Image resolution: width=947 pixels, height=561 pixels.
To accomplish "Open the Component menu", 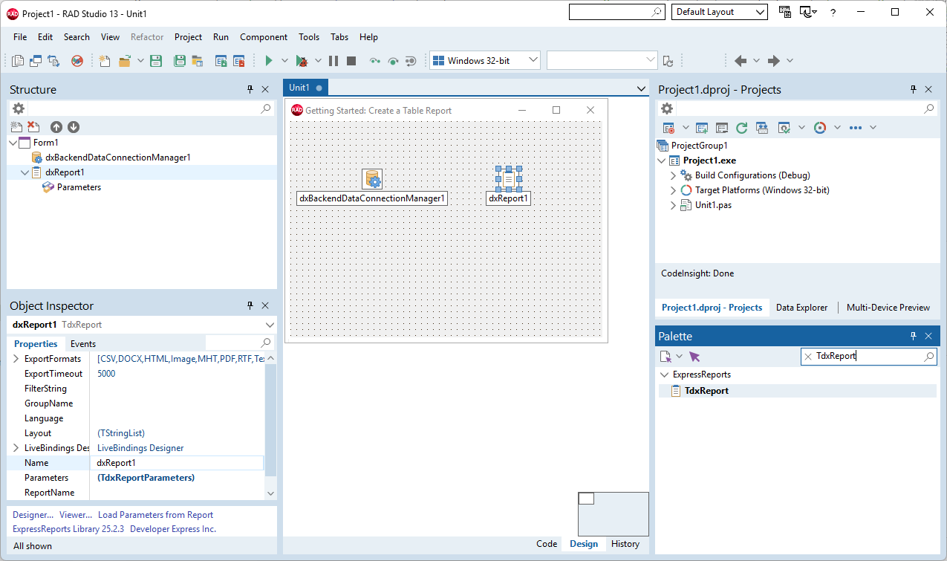I will tap(264, 36).
